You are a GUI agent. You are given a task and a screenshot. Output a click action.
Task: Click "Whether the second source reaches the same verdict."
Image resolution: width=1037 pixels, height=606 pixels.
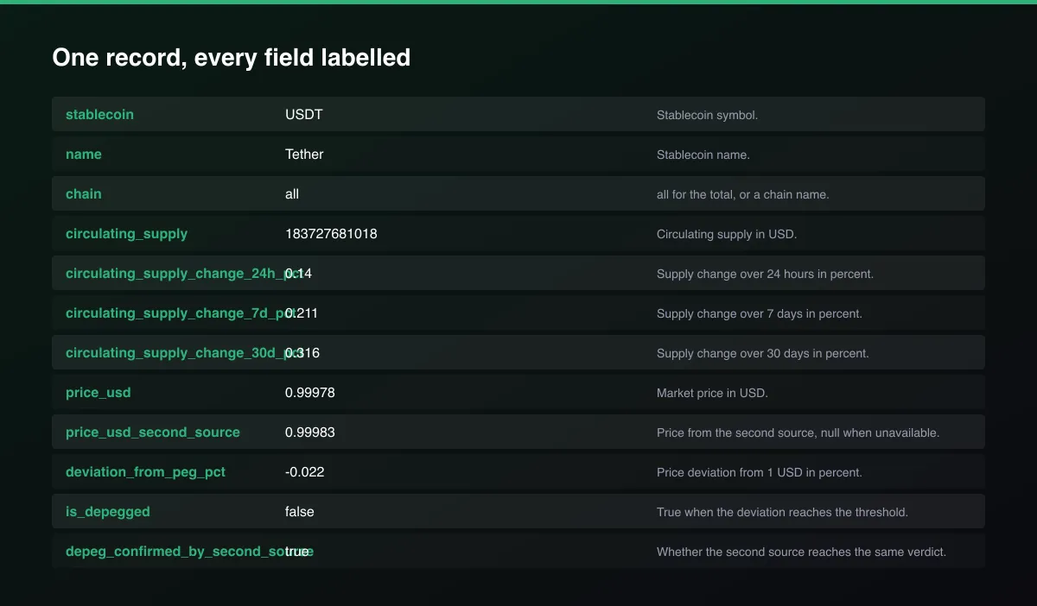coord(801,552)
